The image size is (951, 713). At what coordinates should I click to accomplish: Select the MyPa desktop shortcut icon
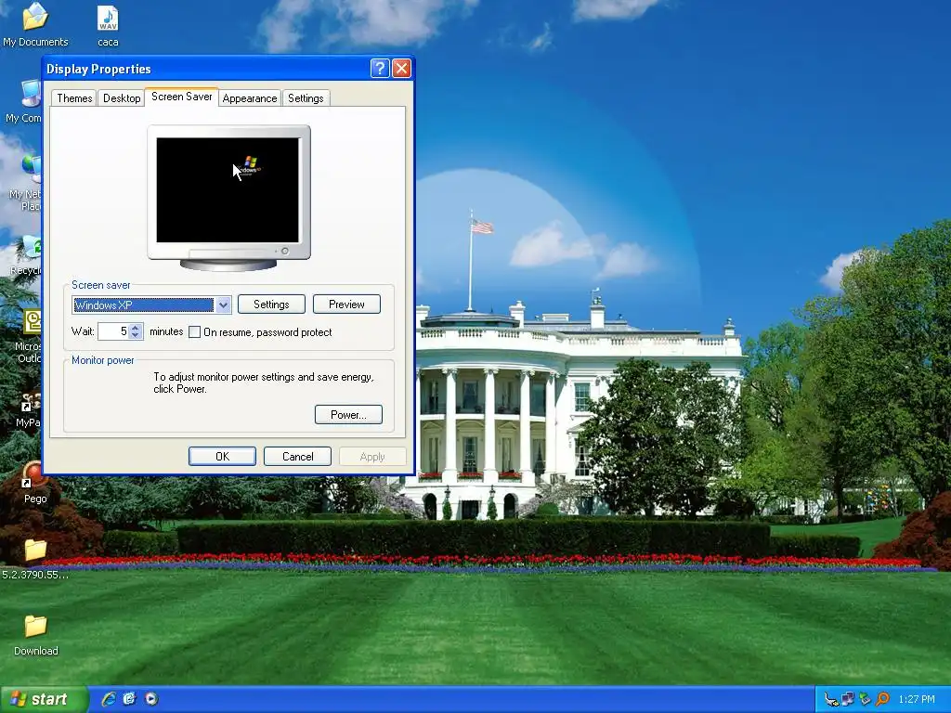29,409
